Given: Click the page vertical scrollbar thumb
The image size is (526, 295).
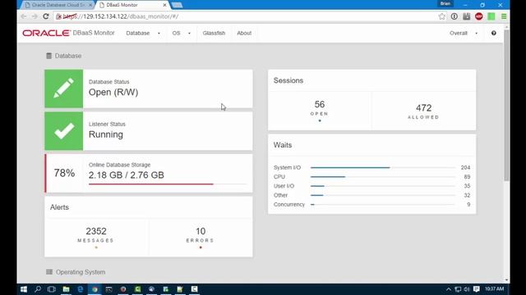Looking at the screenshot, I should pos(506,106).
